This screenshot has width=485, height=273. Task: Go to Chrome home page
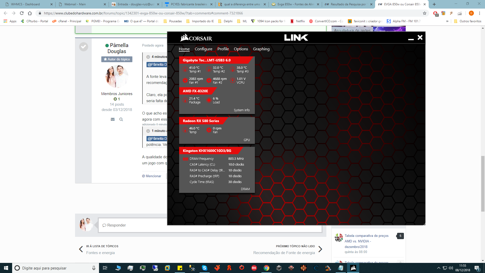(30, 13)
